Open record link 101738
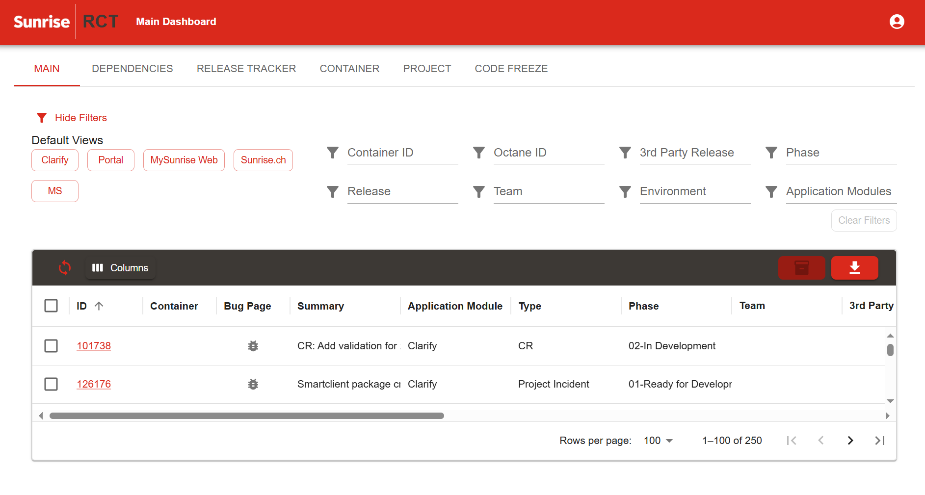 pyautogui.click(x=94, y=346)
